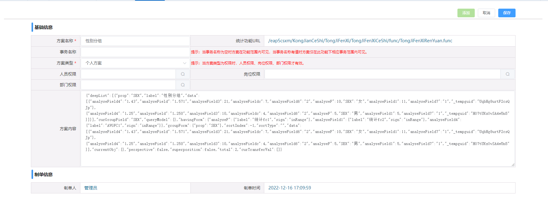Save the form with 保存 button

coord(507,13)
